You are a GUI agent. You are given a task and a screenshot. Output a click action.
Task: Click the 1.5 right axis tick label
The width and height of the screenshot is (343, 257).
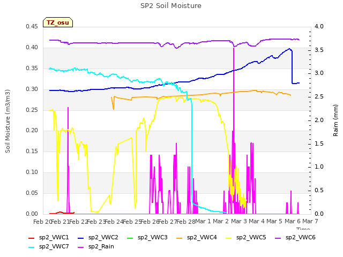tap(319, 143)
